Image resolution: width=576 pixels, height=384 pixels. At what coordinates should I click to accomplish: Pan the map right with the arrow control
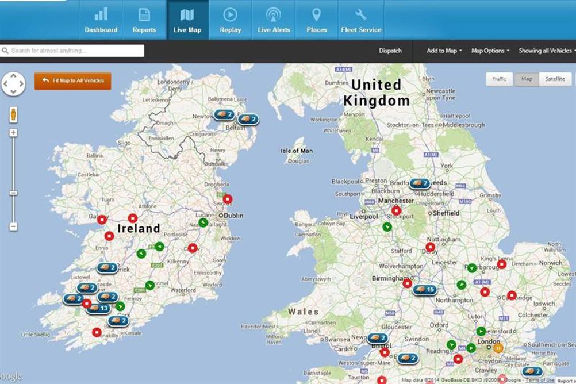(21, 84)
